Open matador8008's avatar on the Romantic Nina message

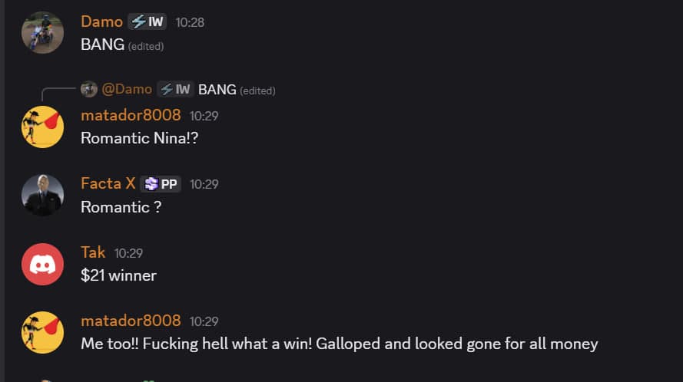click(42, 127)
